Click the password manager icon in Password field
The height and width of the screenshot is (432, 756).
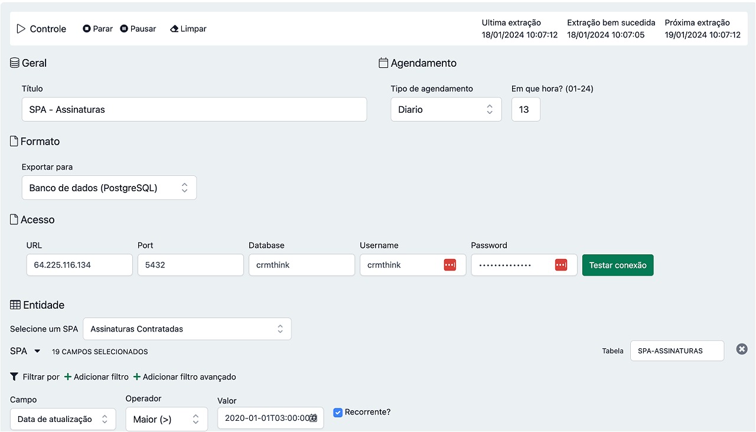[x=561, y=265]
